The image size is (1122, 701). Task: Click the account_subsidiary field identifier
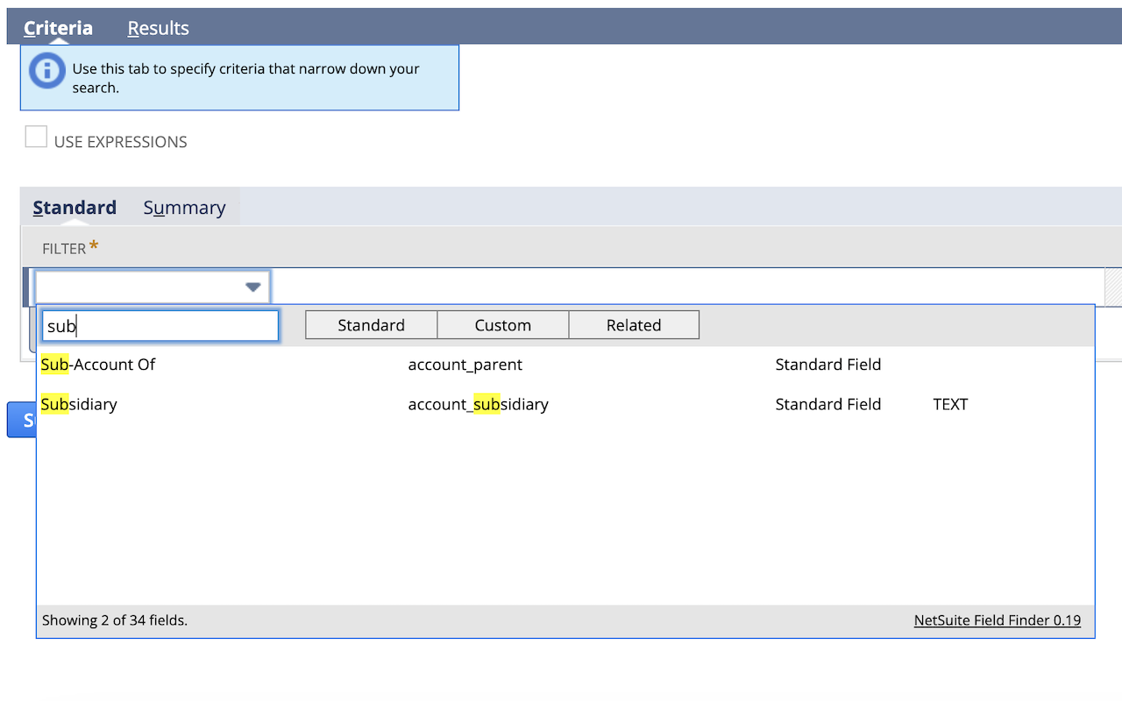478,404
